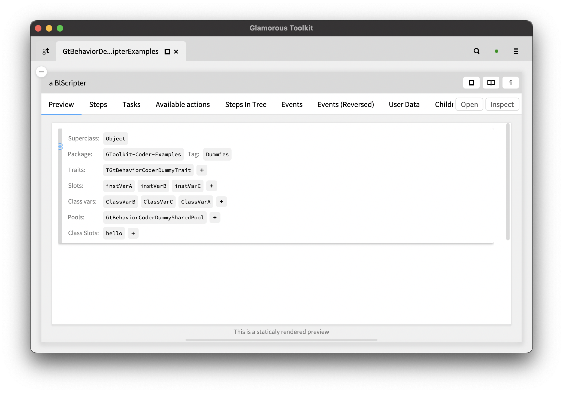Open the book reader view for BlScripter
The image size is (563, 393).
point(491,82)
